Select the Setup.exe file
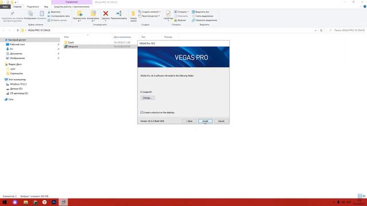 (73, 46)
